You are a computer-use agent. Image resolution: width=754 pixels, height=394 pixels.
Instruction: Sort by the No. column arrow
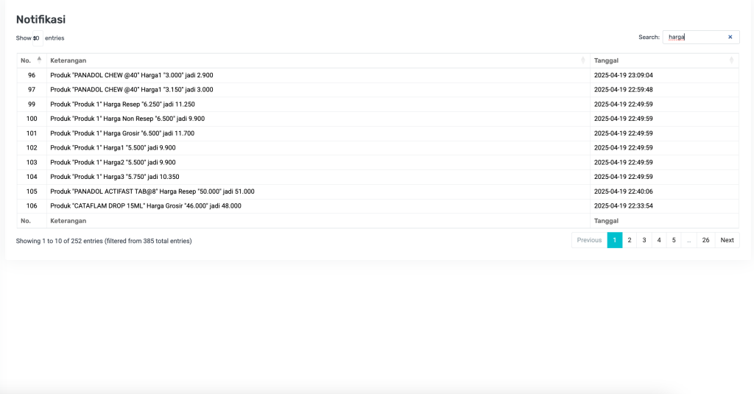pos(39,60)
